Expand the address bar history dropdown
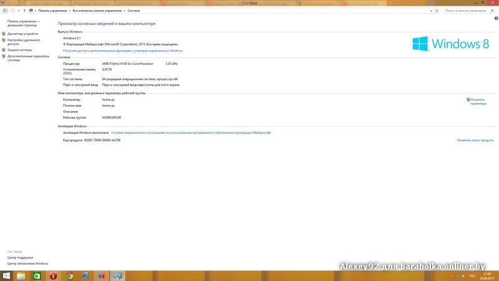Image resolution: width=499 pixels, height=281 pixels. tap(431, 11)
